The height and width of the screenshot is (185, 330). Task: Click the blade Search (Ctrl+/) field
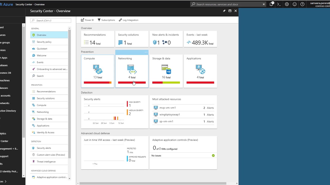51,21
